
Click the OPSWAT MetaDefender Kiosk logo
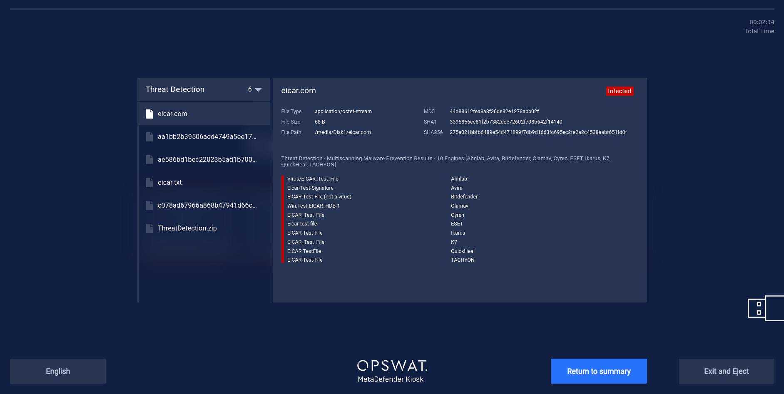point(392,371)
